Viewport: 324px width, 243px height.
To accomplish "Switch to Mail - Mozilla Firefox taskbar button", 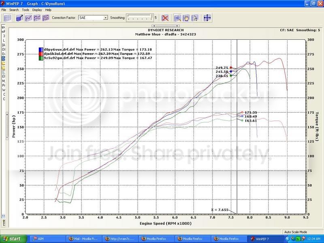I will pos(85,239).
